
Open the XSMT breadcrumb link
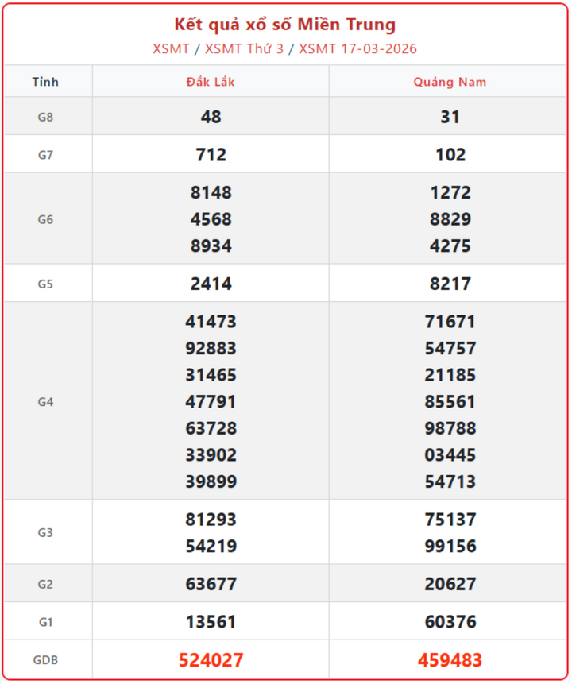[x=171, y=49]
